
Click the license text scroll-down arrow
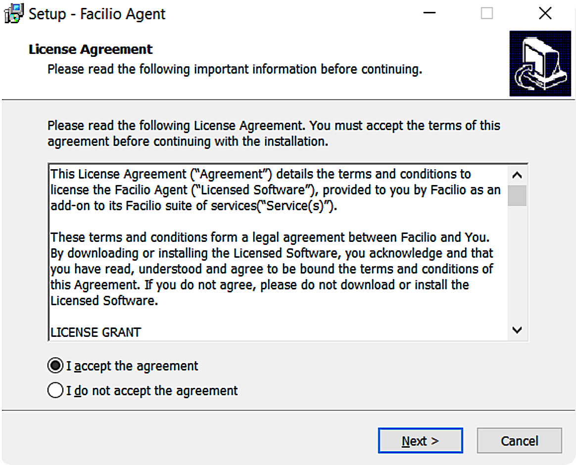[x=517, y=330]
